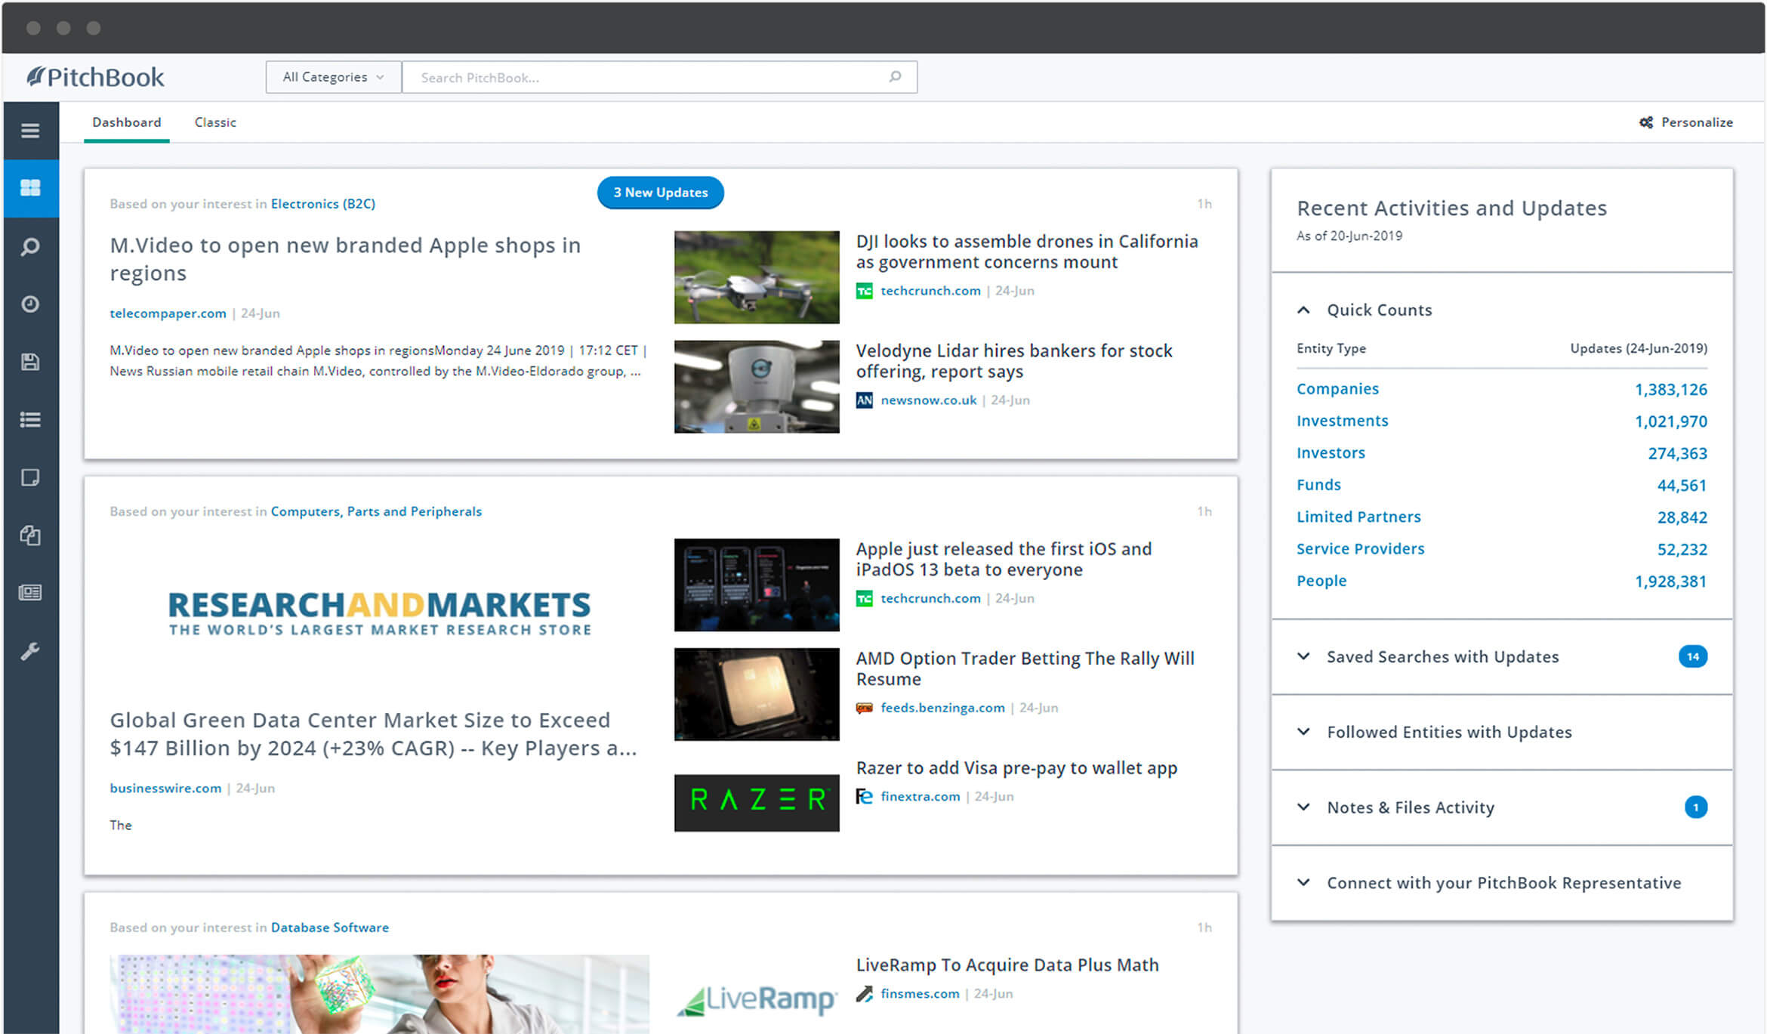1767x1034 pixels.
Task: Open saved items floppy disk icon
Action: 30,362
